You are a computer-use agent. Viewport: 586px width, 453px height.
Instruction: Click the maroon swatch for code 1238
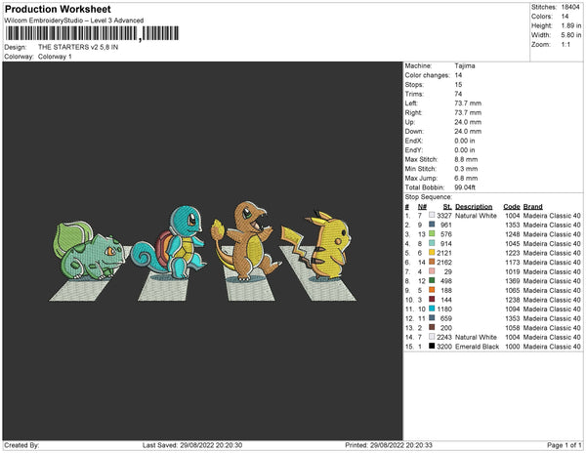click(x=432, y=299)
